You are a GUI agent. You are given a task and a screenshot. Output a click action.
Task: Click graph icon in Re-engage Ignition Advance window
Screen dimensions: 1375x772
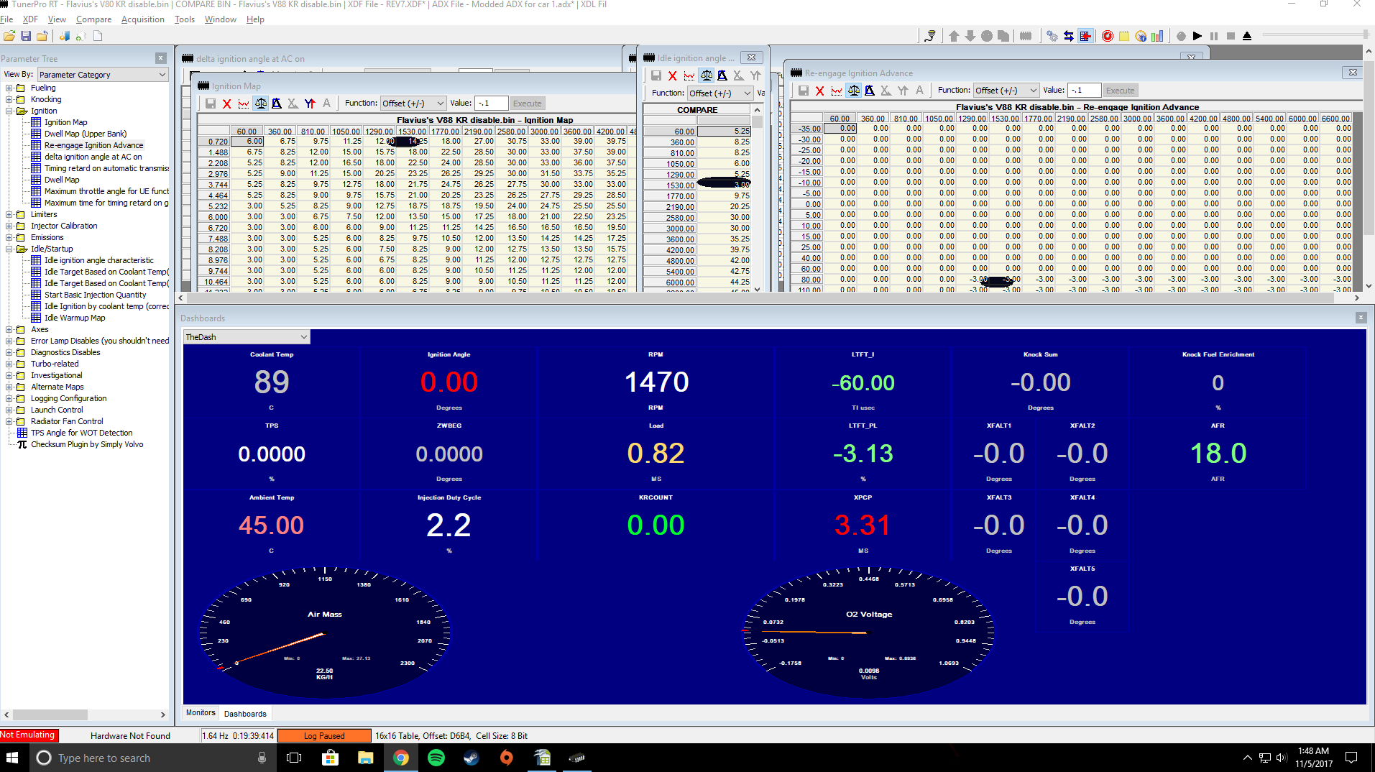[837, 91]
